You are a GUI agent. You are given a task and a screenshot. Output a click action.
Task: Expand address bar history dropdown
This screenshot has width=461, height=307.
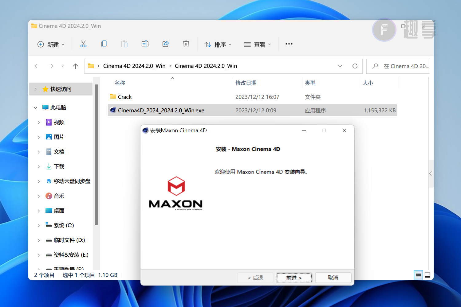pyautogui.click(x=340, y=66)
